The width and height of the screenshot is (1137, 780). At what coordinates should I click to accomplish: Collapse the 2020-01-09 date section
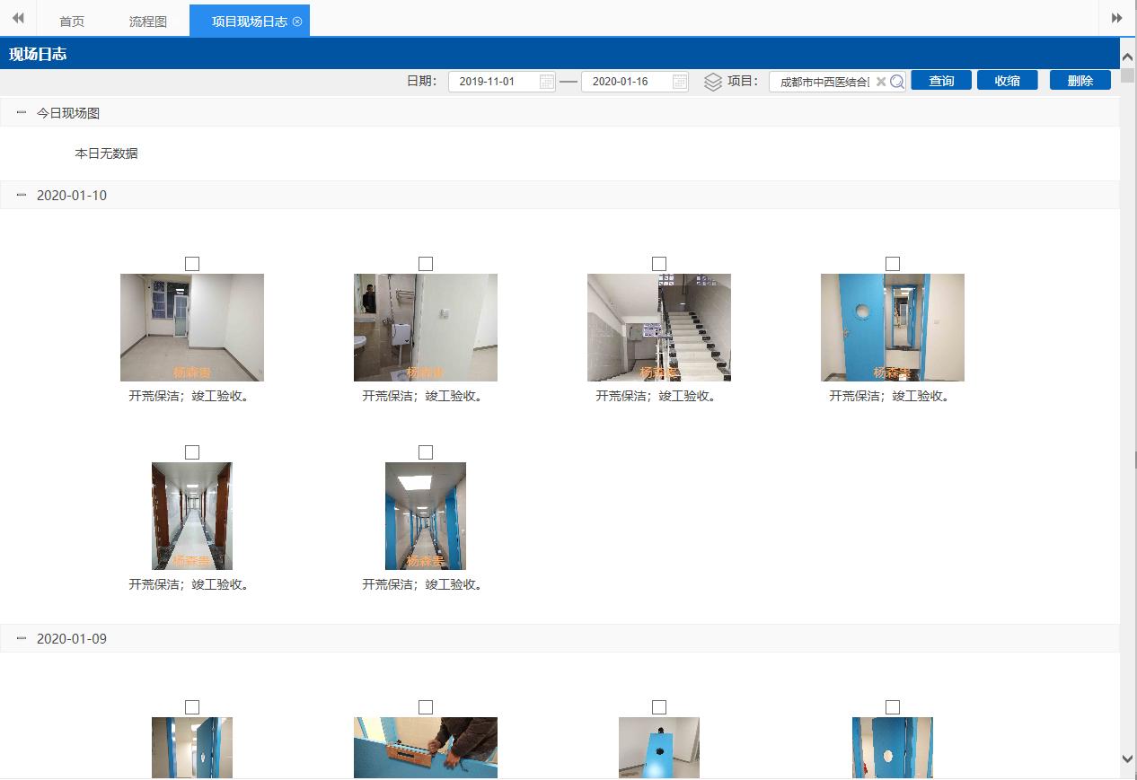[22, 638]
